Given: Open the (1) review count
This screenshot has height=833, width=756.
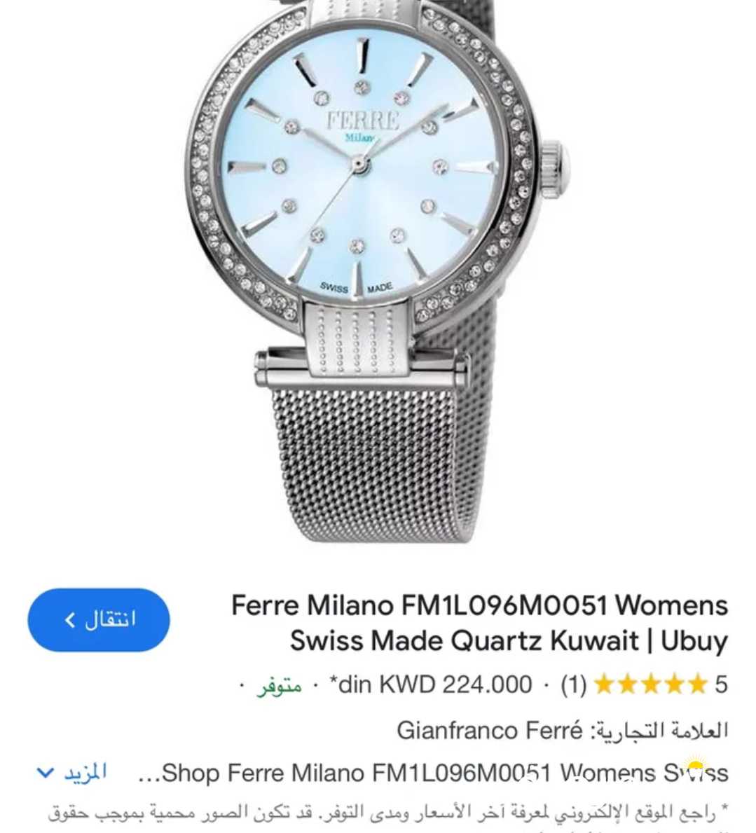Looking at the screenshot, I should pyautogui.click(x=573, y=684).
